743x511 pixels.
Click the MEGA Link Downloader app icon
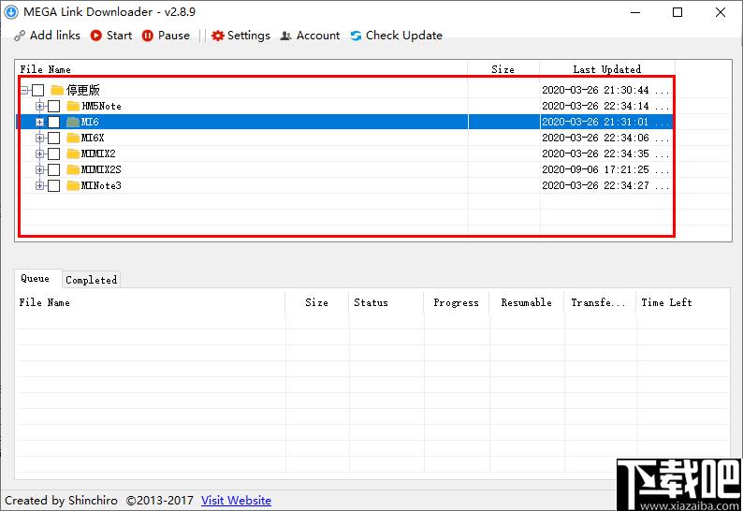point(11,12)
